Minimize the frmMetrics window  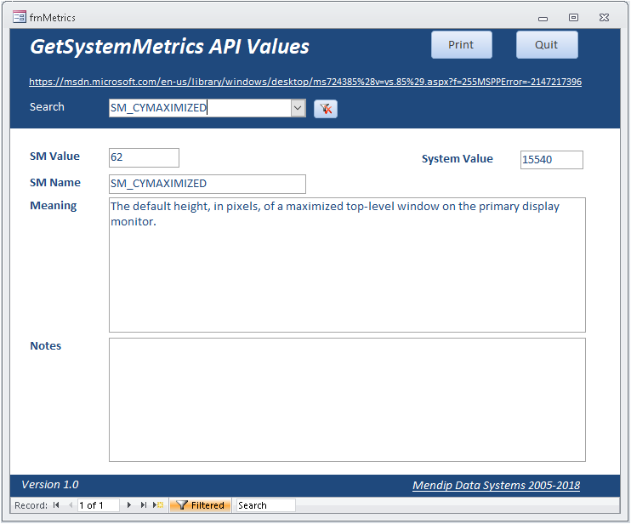pos(543,18)
